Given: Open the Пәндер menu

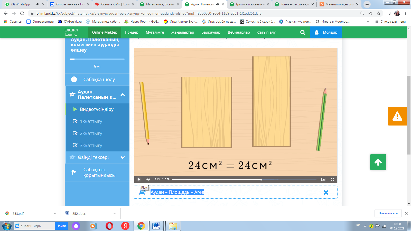Looking at the screenshot, I should [x=132, y=32].
